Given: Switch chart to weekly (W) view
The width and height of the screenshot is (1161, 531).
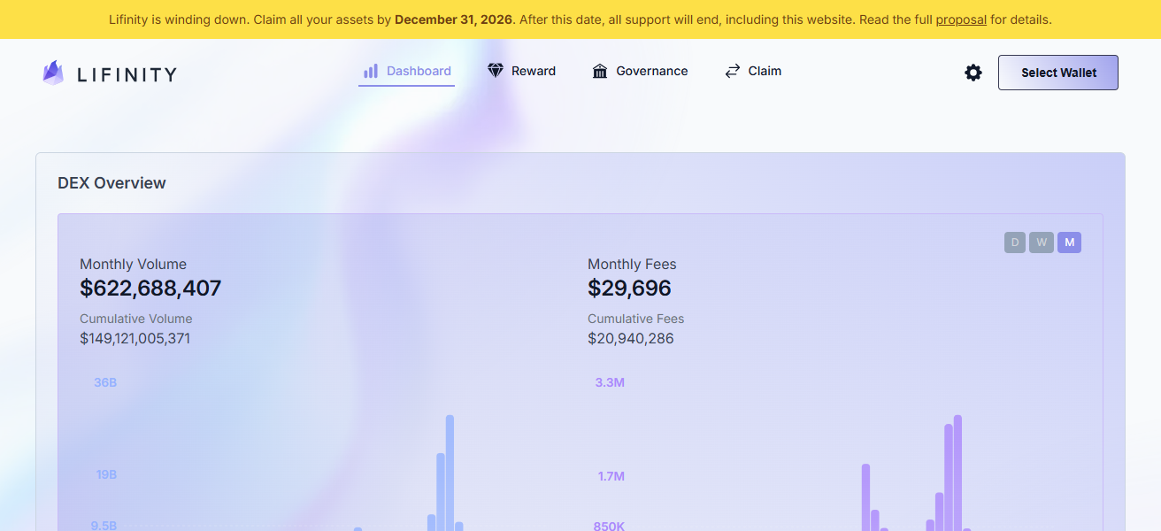Looking at the screenshot, I should [x=1042, y=242].
